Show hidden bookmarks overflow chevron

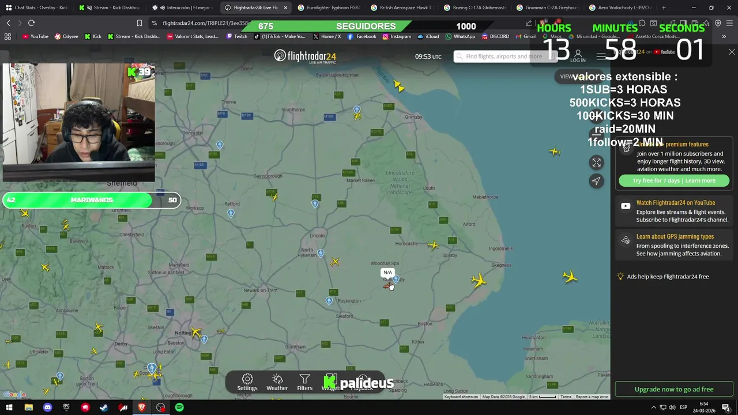click(724, 36)
